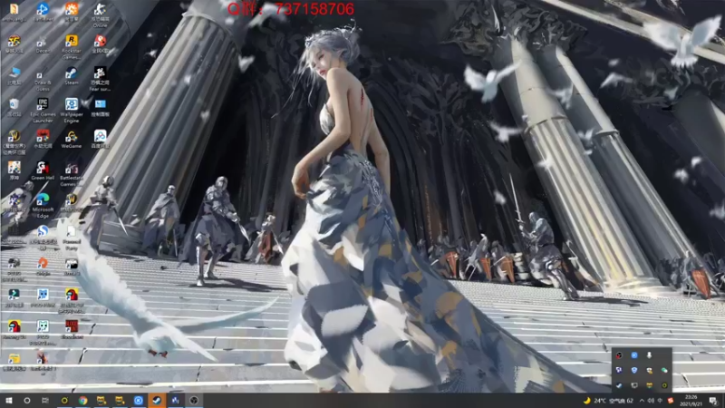Open Google Chrome from the taskbar
This screenshot has height=408, width=725.
coord(82,401)
